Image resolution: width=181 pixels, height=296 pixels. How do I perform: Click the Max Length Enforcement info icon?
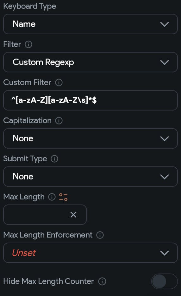(100, 235)
